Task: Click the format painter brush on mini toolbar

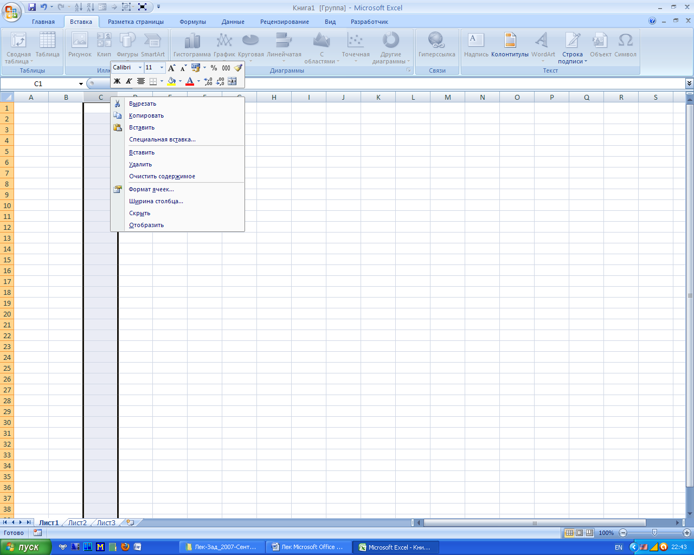Action: pyautogui.click(x=238, y=68)
